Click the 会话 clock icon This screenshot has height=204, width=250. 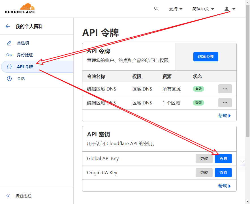tap(9, 79)
